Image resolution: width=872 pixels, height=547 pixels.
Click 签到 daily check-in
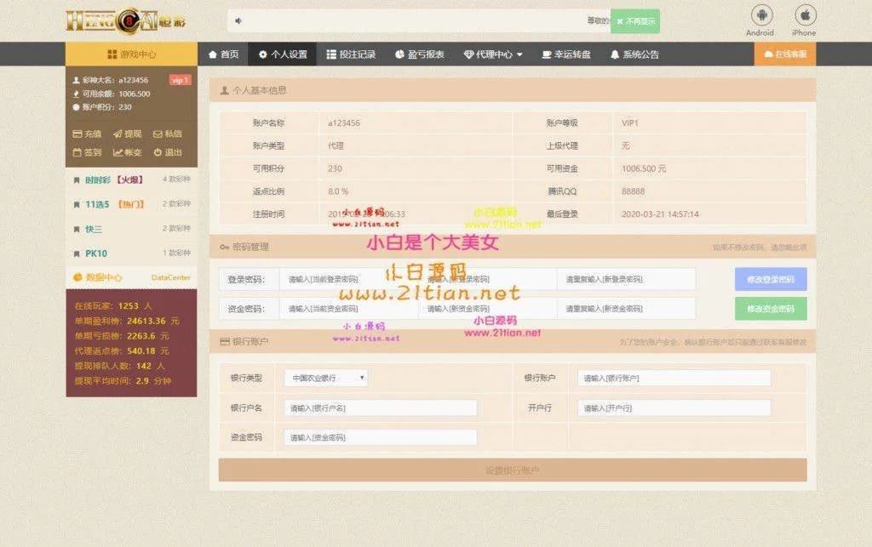tap(88, 152)
